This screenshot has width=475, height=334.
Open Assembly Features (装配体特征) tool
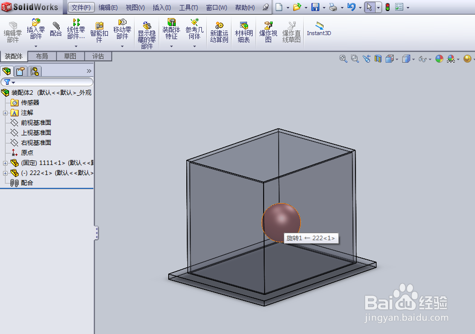pyautogui.click(x=171, y=30)
